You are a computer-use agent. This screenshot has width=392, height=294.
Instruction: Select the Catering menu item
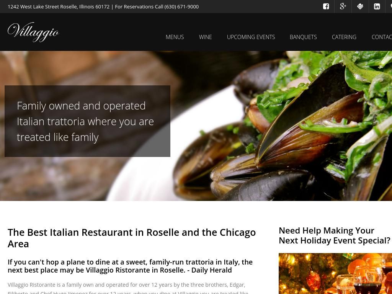(344, 37)
